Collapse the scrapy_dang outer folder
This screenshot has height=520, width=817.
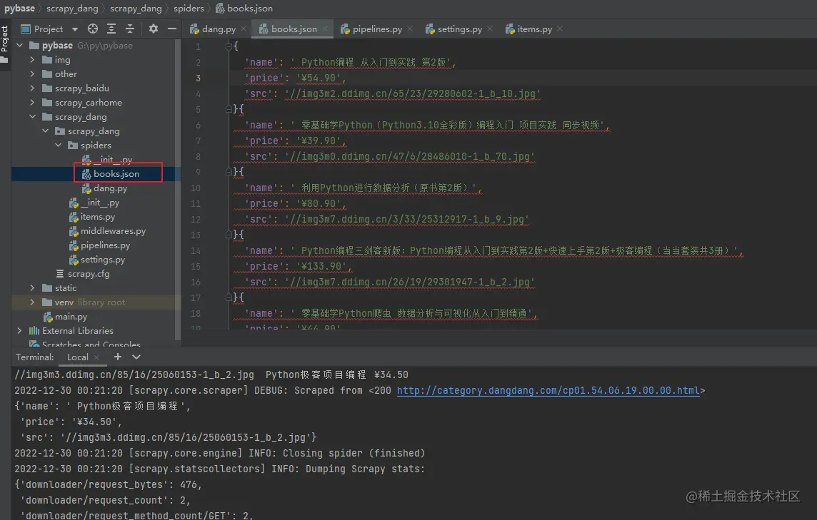click(x=32, y=116)
